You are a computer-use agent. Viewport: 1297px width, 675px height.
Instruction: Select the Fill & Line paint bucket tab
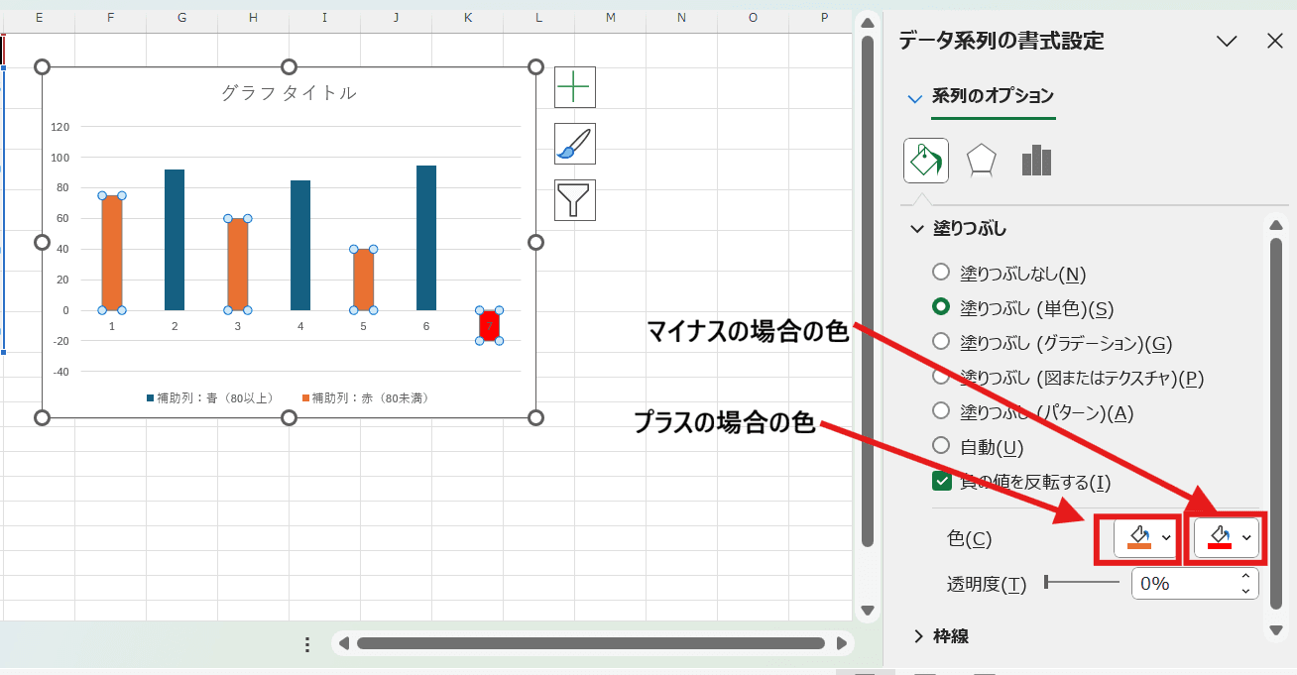point(925,160)
